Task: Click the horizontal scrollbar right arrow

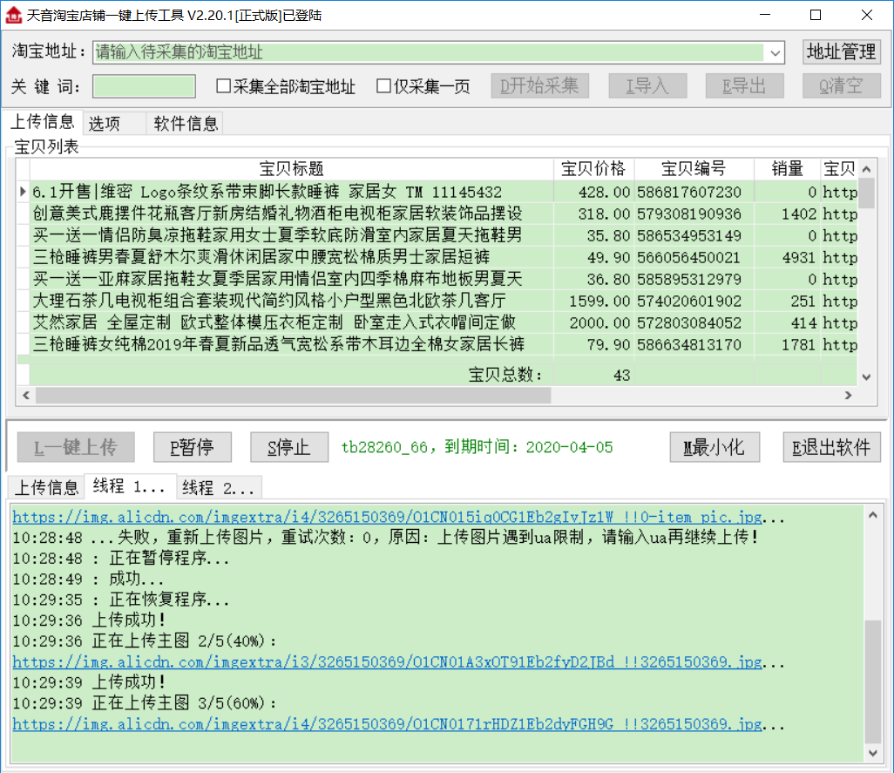Action: [x=847, y=396]
